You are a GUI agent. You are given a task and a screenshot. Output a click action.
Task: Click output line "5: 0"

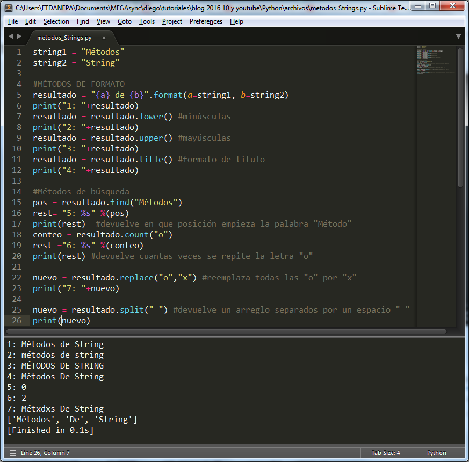click(17, 387)
